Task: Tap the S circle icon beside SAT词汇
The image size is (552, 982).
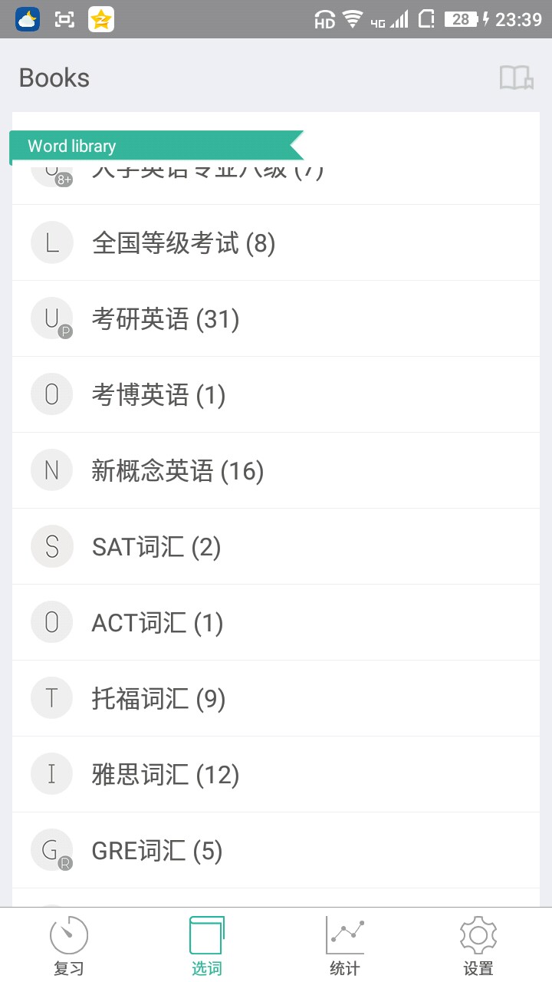Action: 51,546
